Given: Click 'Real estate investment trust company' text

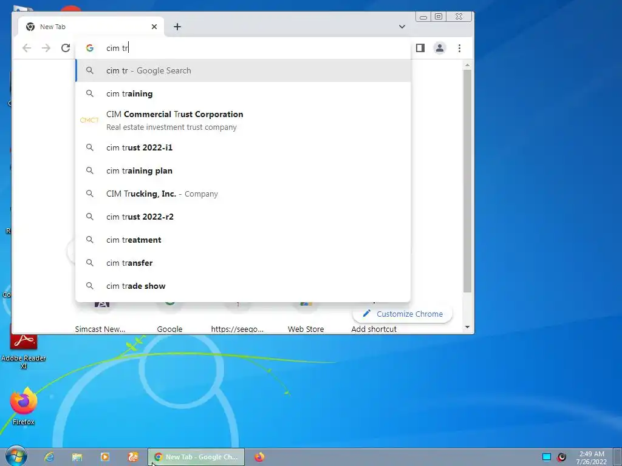Looking at the screenshot, I should click(171, 127).
